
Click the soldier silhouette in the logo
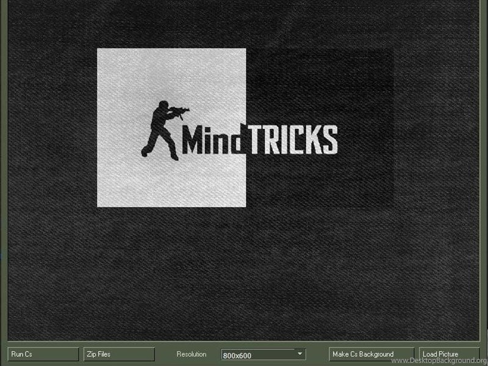pos(161,131)
